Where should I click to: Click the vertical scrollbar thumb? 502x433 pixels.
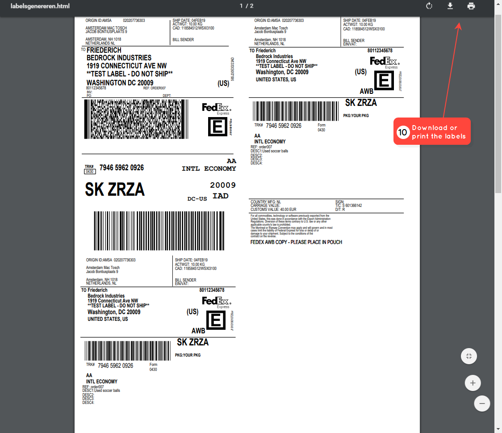point(498,103)
